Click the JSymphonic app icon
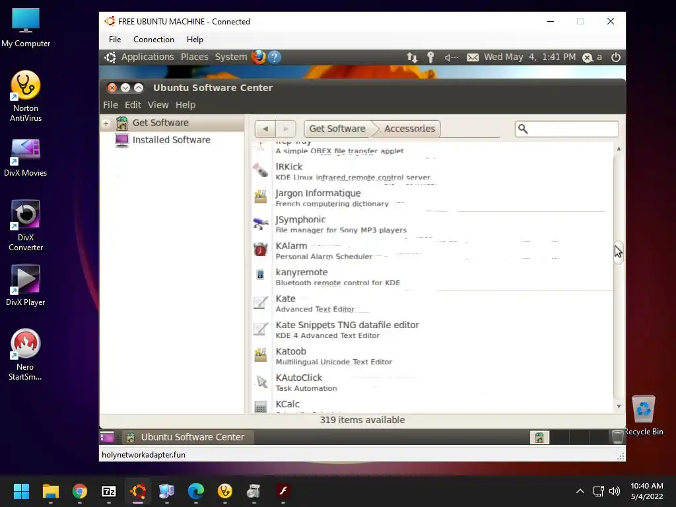Image resolution: width=676 pixels, height=507 pixels. [260, 223]
